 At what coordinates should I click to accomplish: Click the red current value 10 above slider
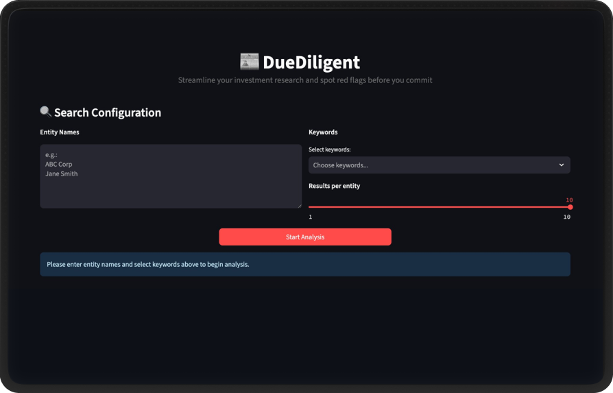click(569, 200)
